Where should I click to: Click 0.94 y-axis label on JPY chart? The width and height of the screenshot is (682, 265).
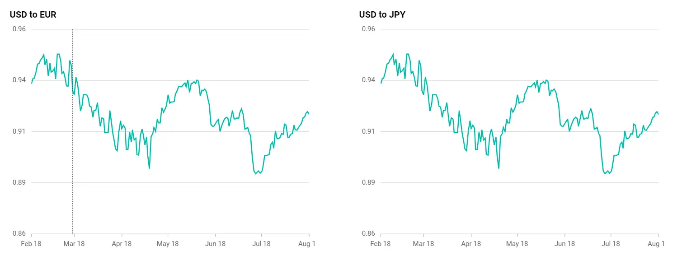point(369,80)
